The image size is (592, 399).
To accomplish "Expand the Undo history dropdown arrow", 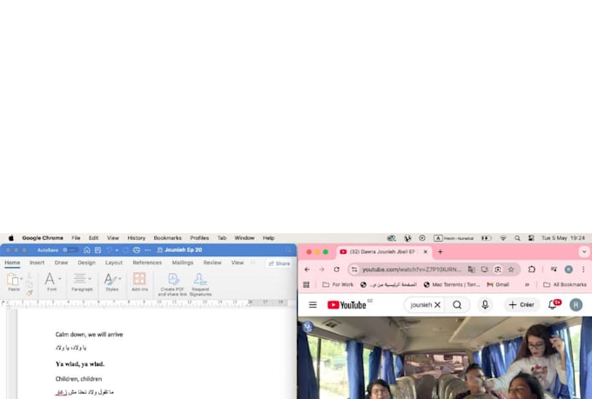I will [117, 250].
